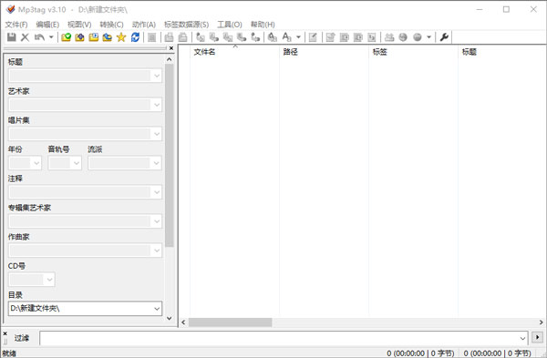Expand the CD号 dropdown
547x358 pixels.
click(x=49, y=280)
